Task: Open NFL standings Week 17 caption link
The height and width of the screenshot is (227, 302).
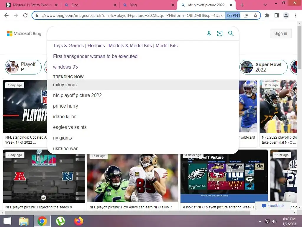Action: [x=26, y=140]
